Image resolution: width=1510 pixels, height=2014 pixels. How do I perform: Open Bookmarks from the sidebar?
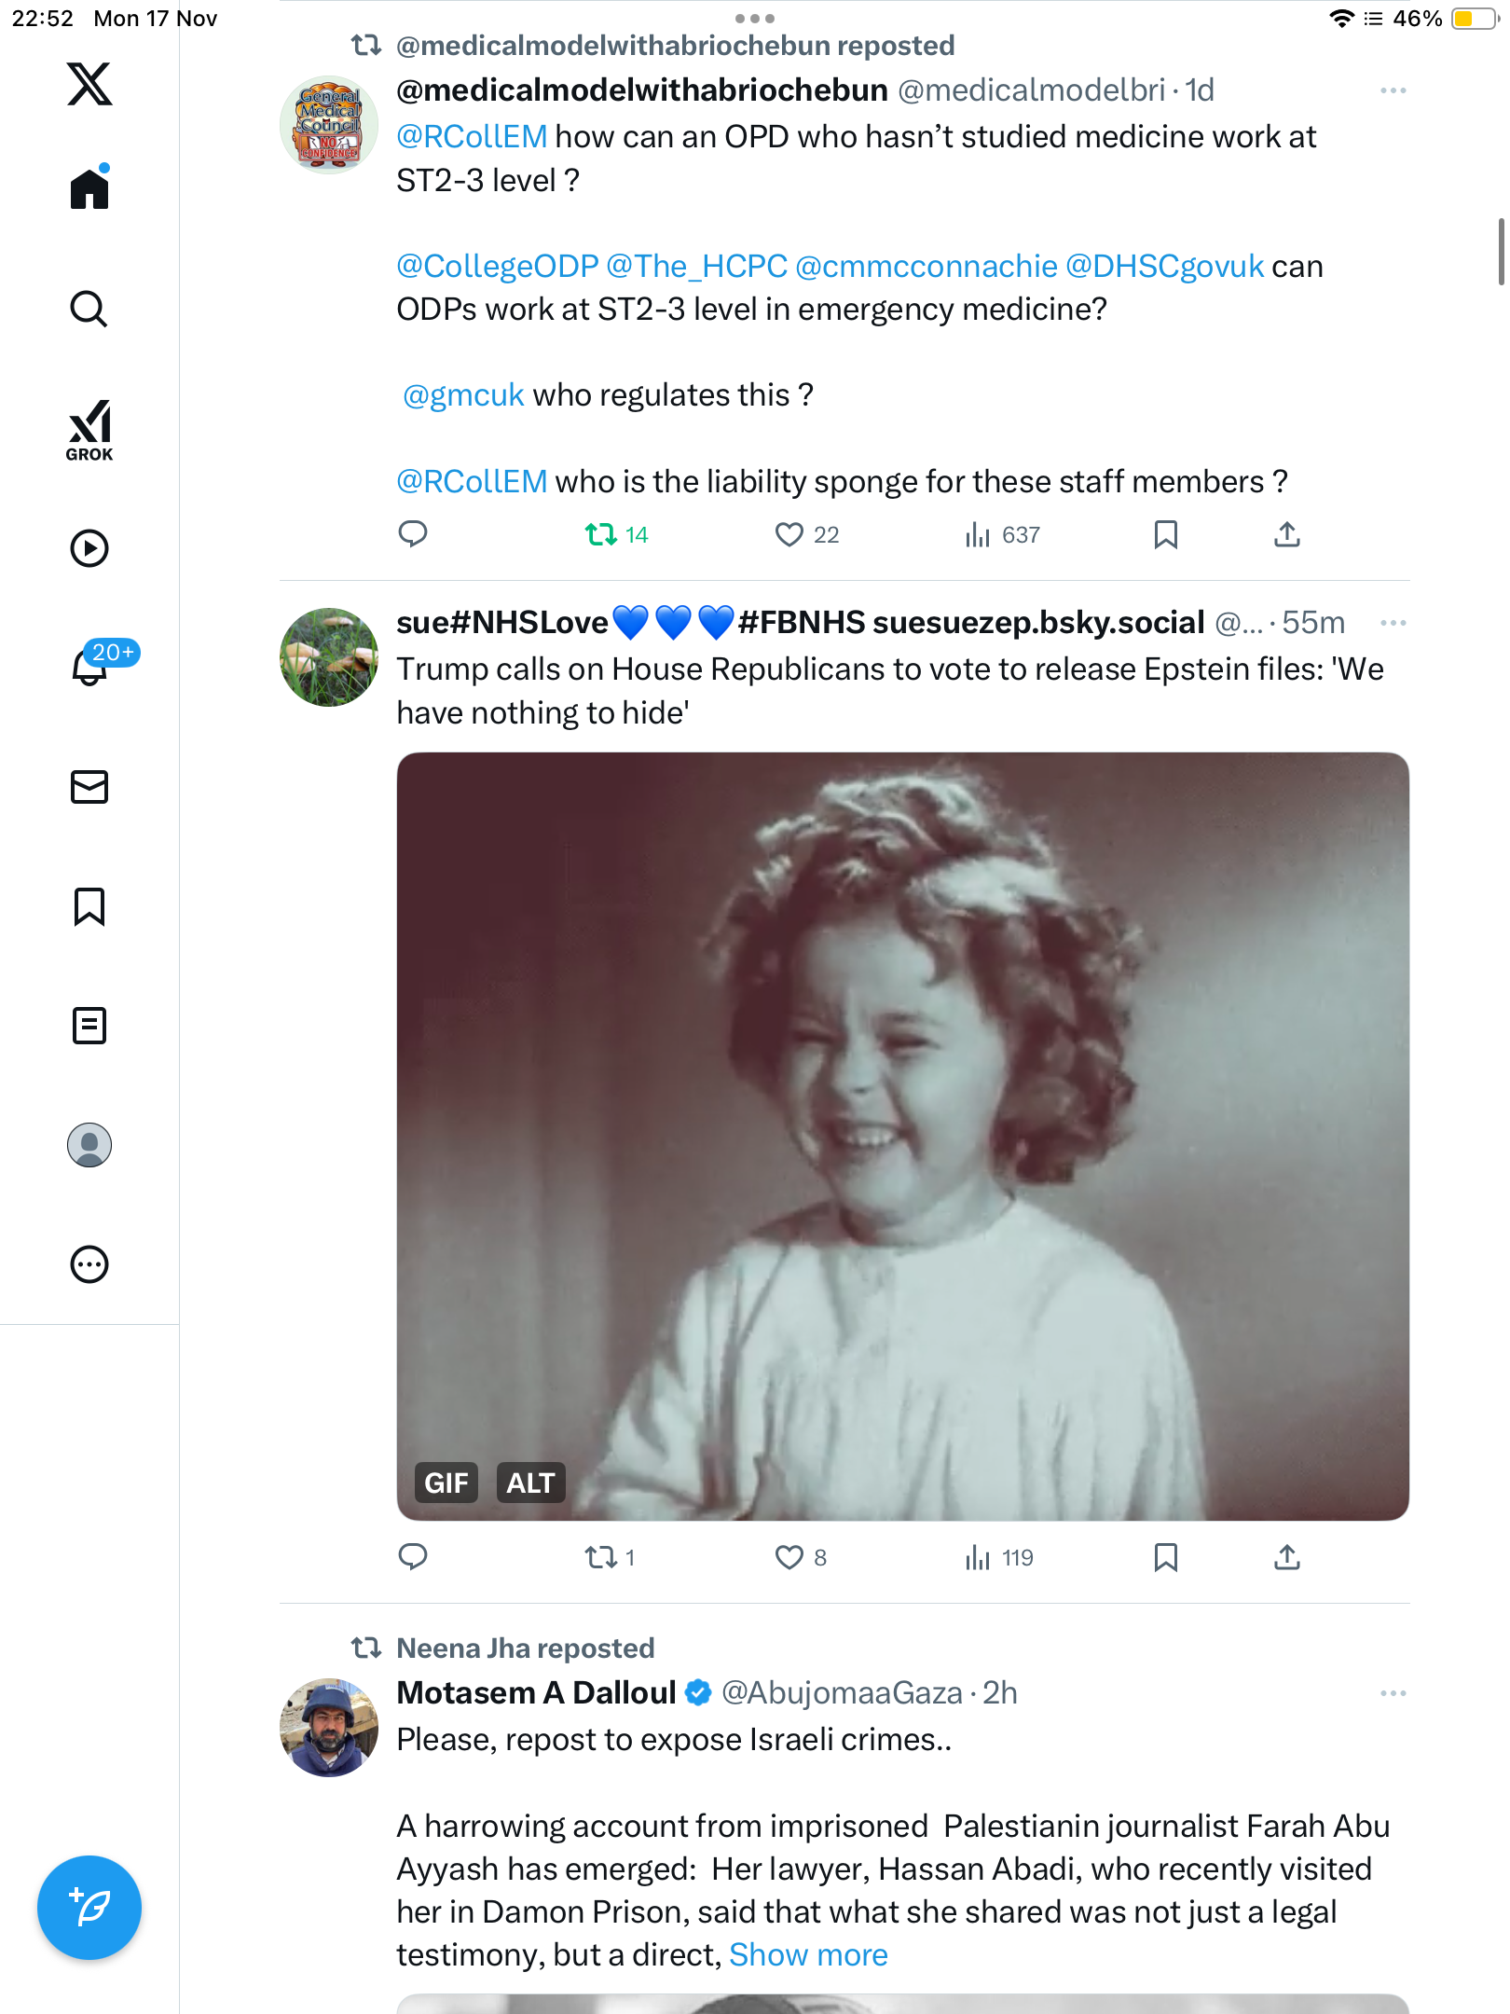[x=89, y=906]
